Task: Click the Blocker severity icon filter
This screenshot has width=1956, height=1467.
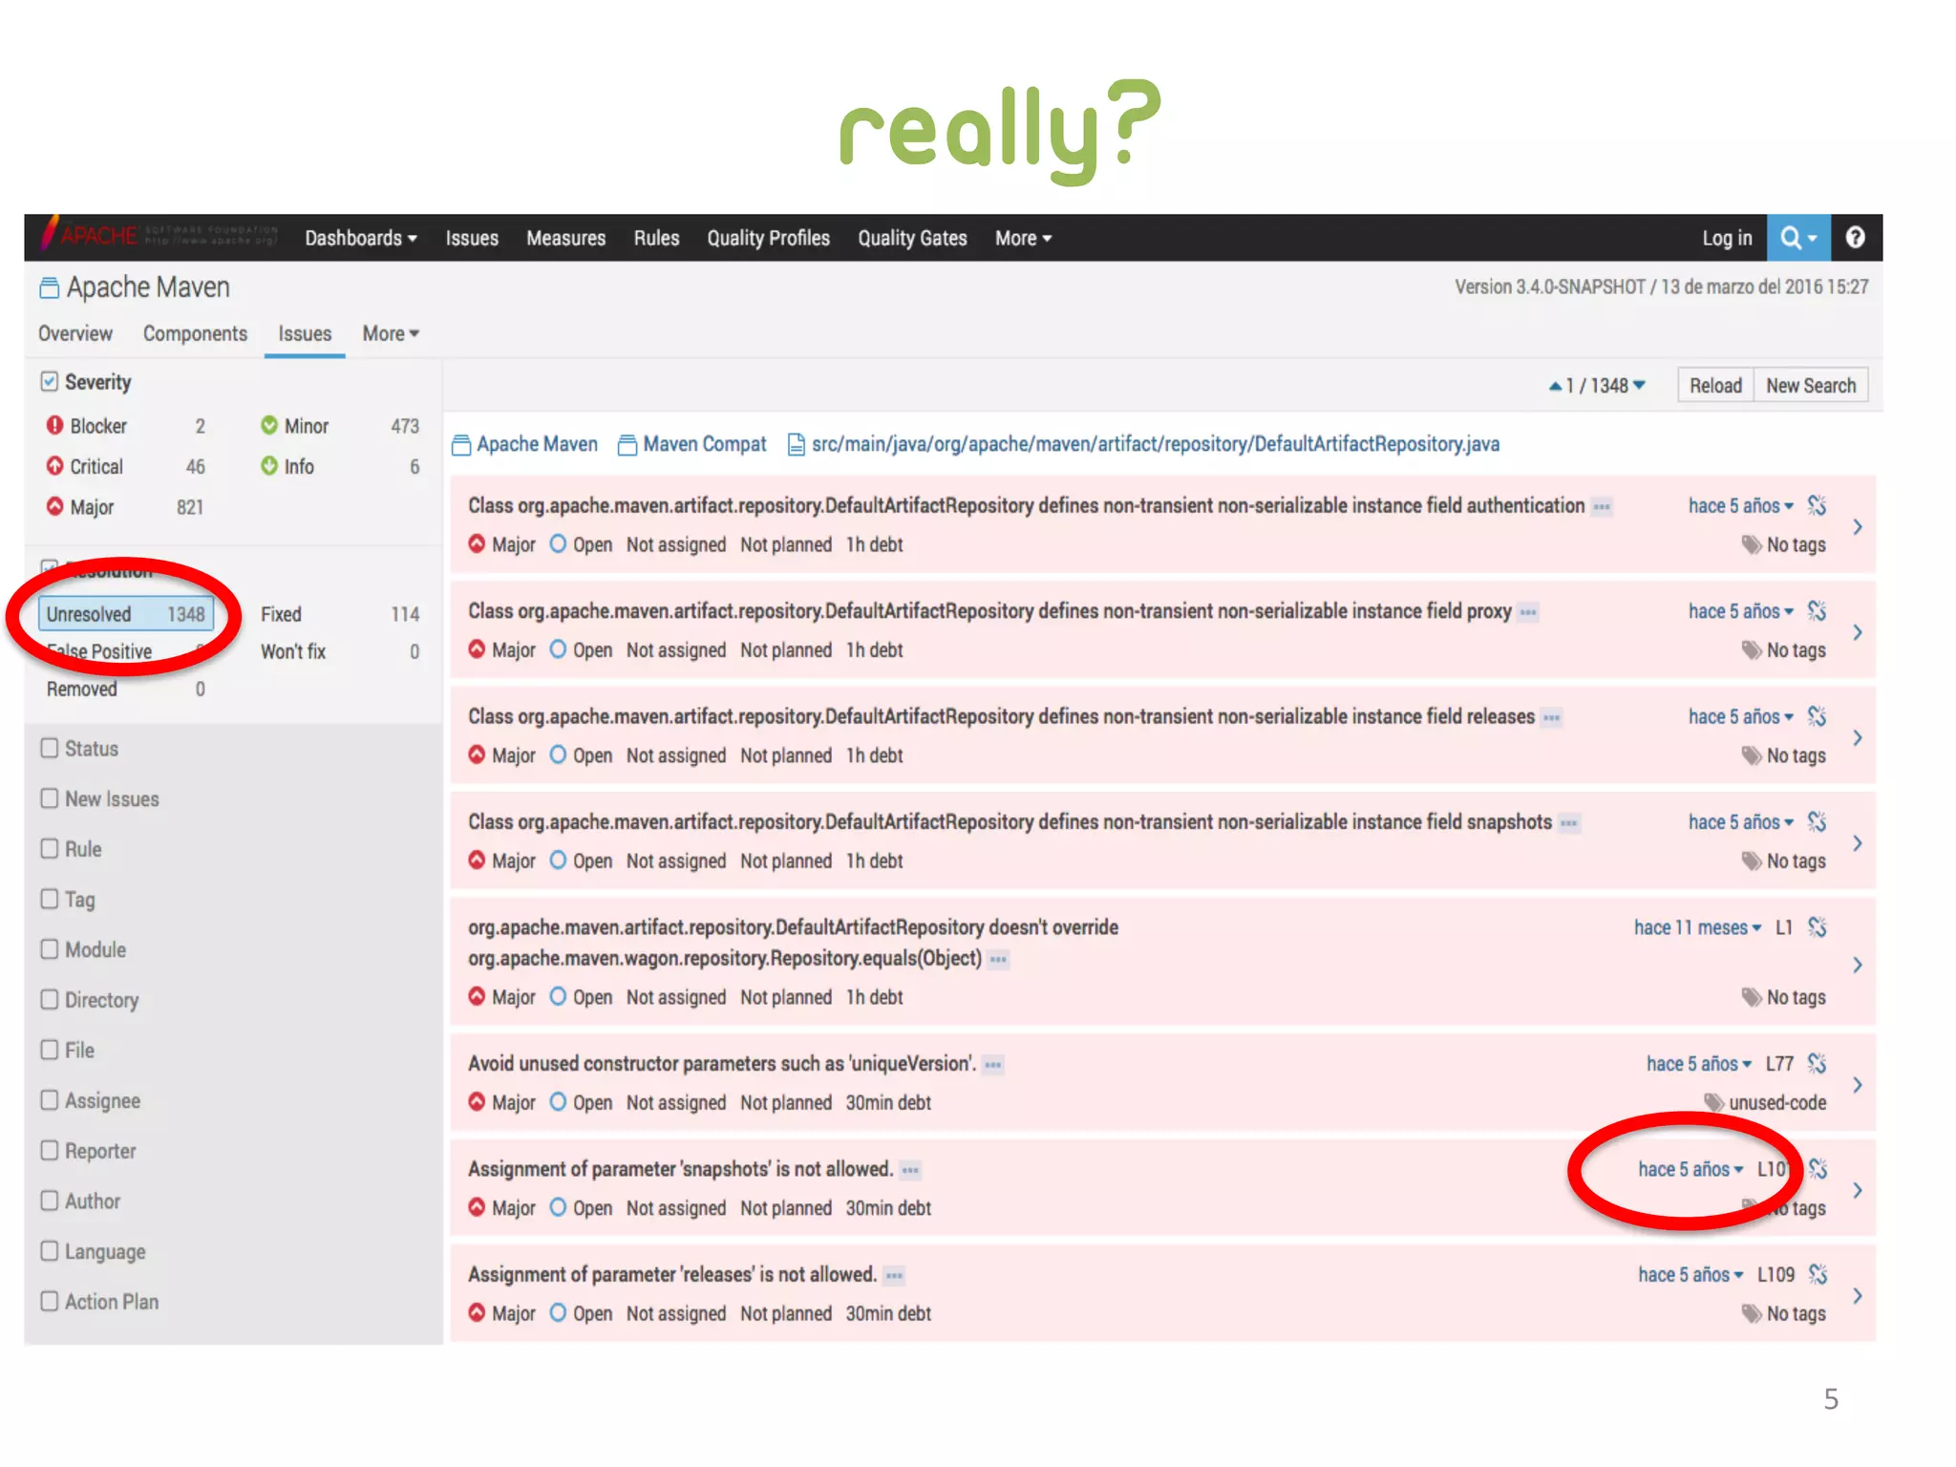Action: tap(55, 426)
